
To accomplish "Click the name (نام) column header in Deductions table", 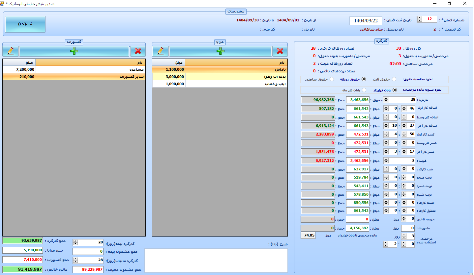I will (90, 63).
